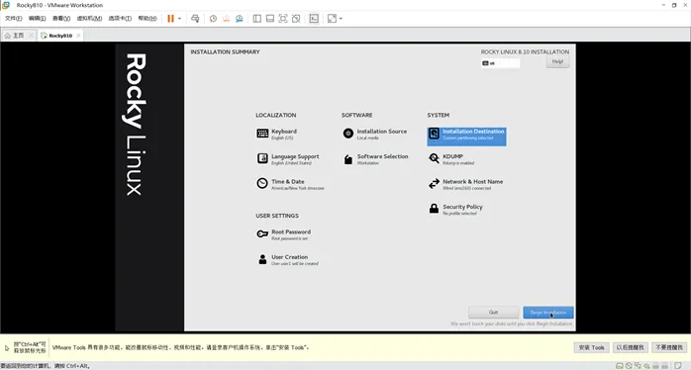Image resolution: width=691 pixels, height=370 pixels.
Task: Click stretch guest display icon
Action: (x=332, y=19)
